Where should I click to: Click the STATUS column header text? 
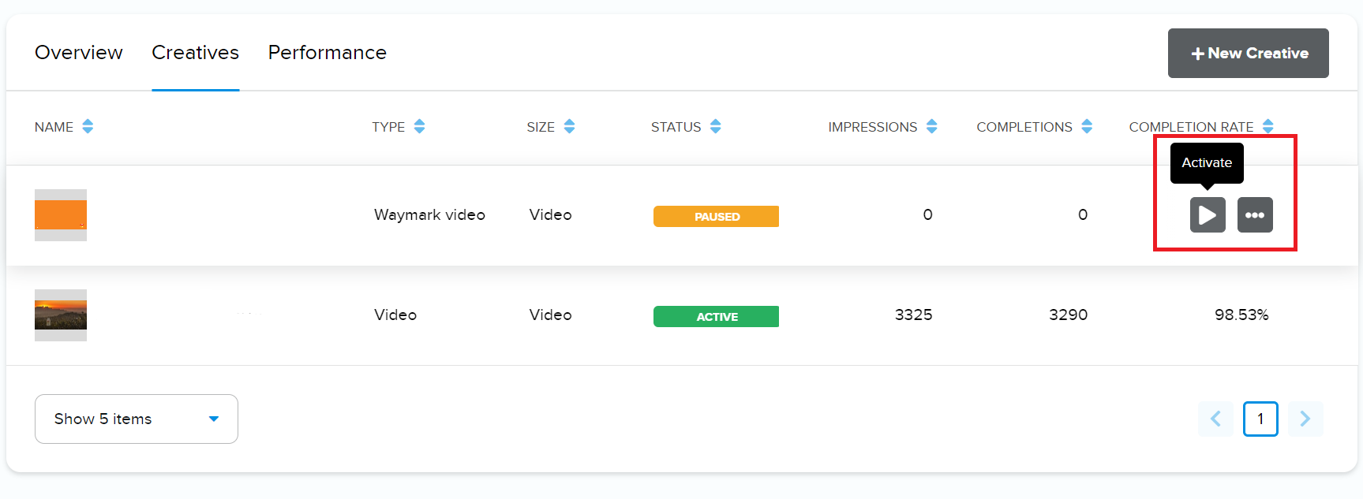click(676, 127)
